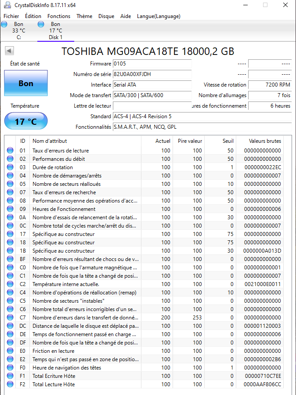Open the Aide menu
This screenshot has height=395, width=296.
click(126, 16)
